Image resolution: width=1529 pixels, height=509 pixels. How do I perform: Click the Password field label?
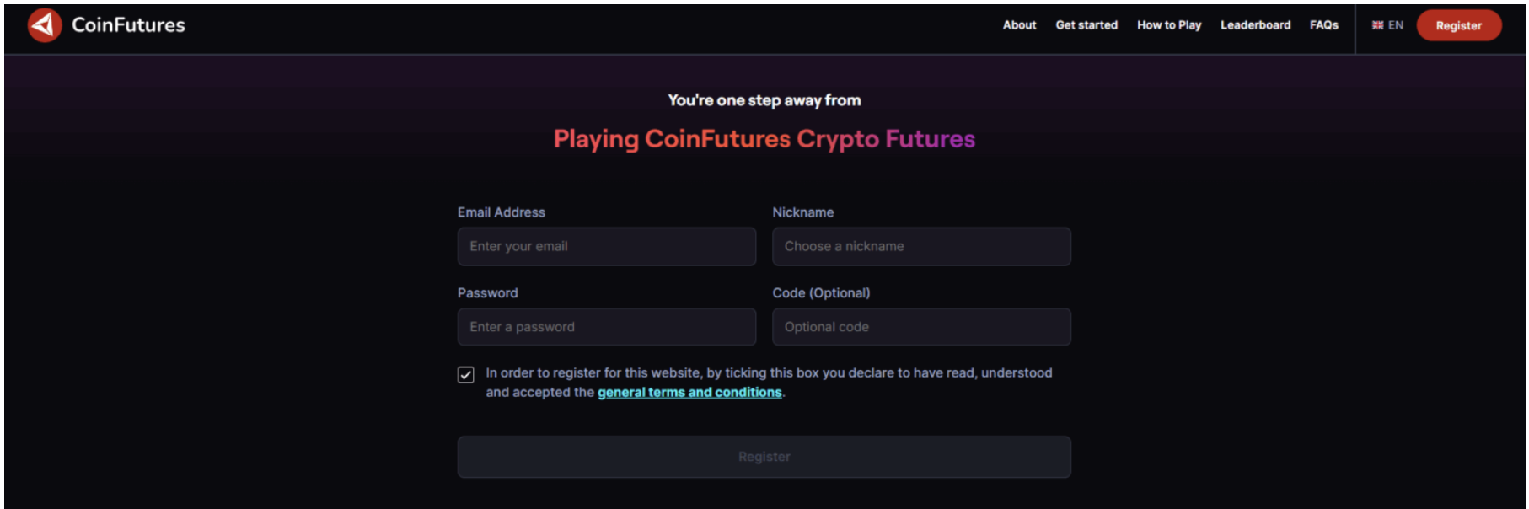487,293
